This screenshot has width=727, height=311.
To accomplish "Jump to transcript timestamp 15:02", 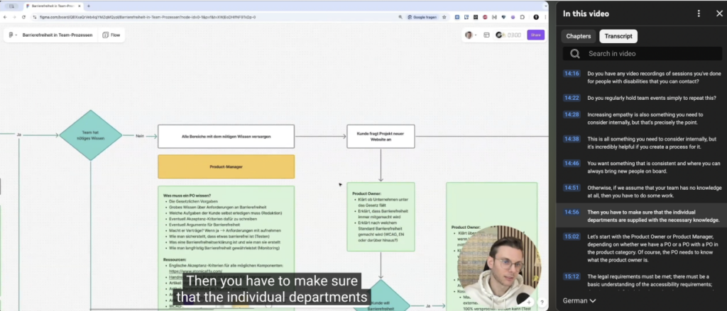I will click(572, 237).
